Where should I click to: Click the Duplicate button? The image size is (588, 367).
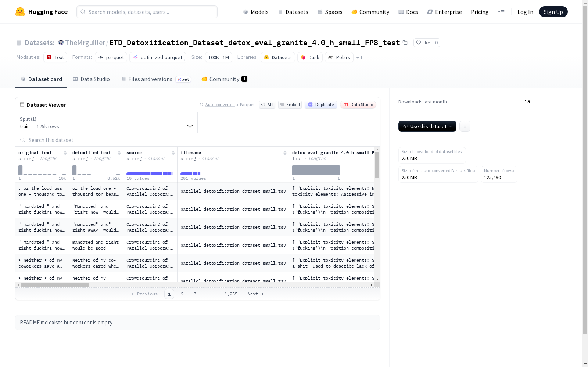coord(321,105)
